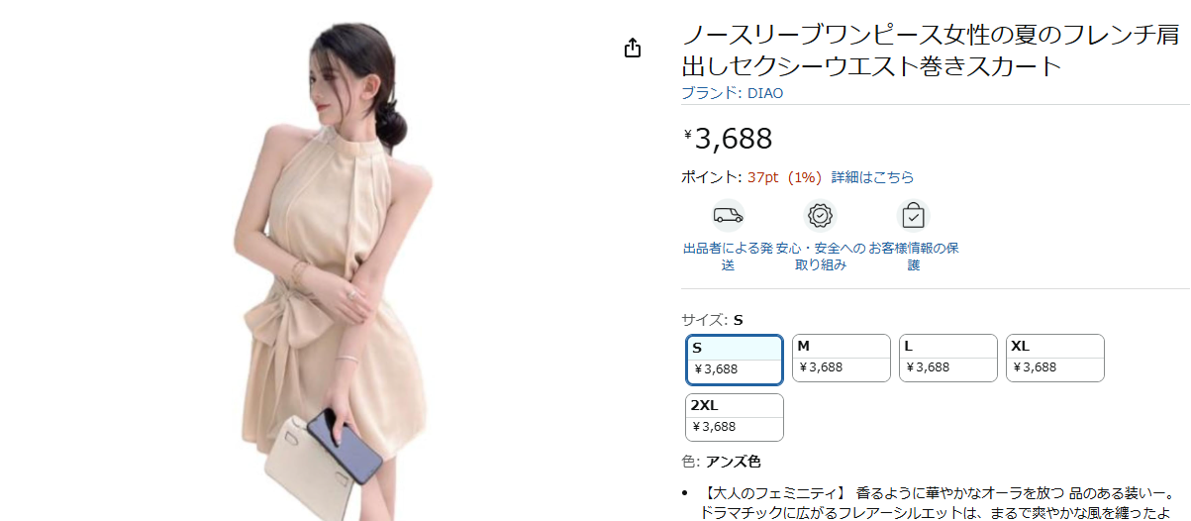1191x521 pixels.
Task: Choose size L option
Action: pos(948,359)
